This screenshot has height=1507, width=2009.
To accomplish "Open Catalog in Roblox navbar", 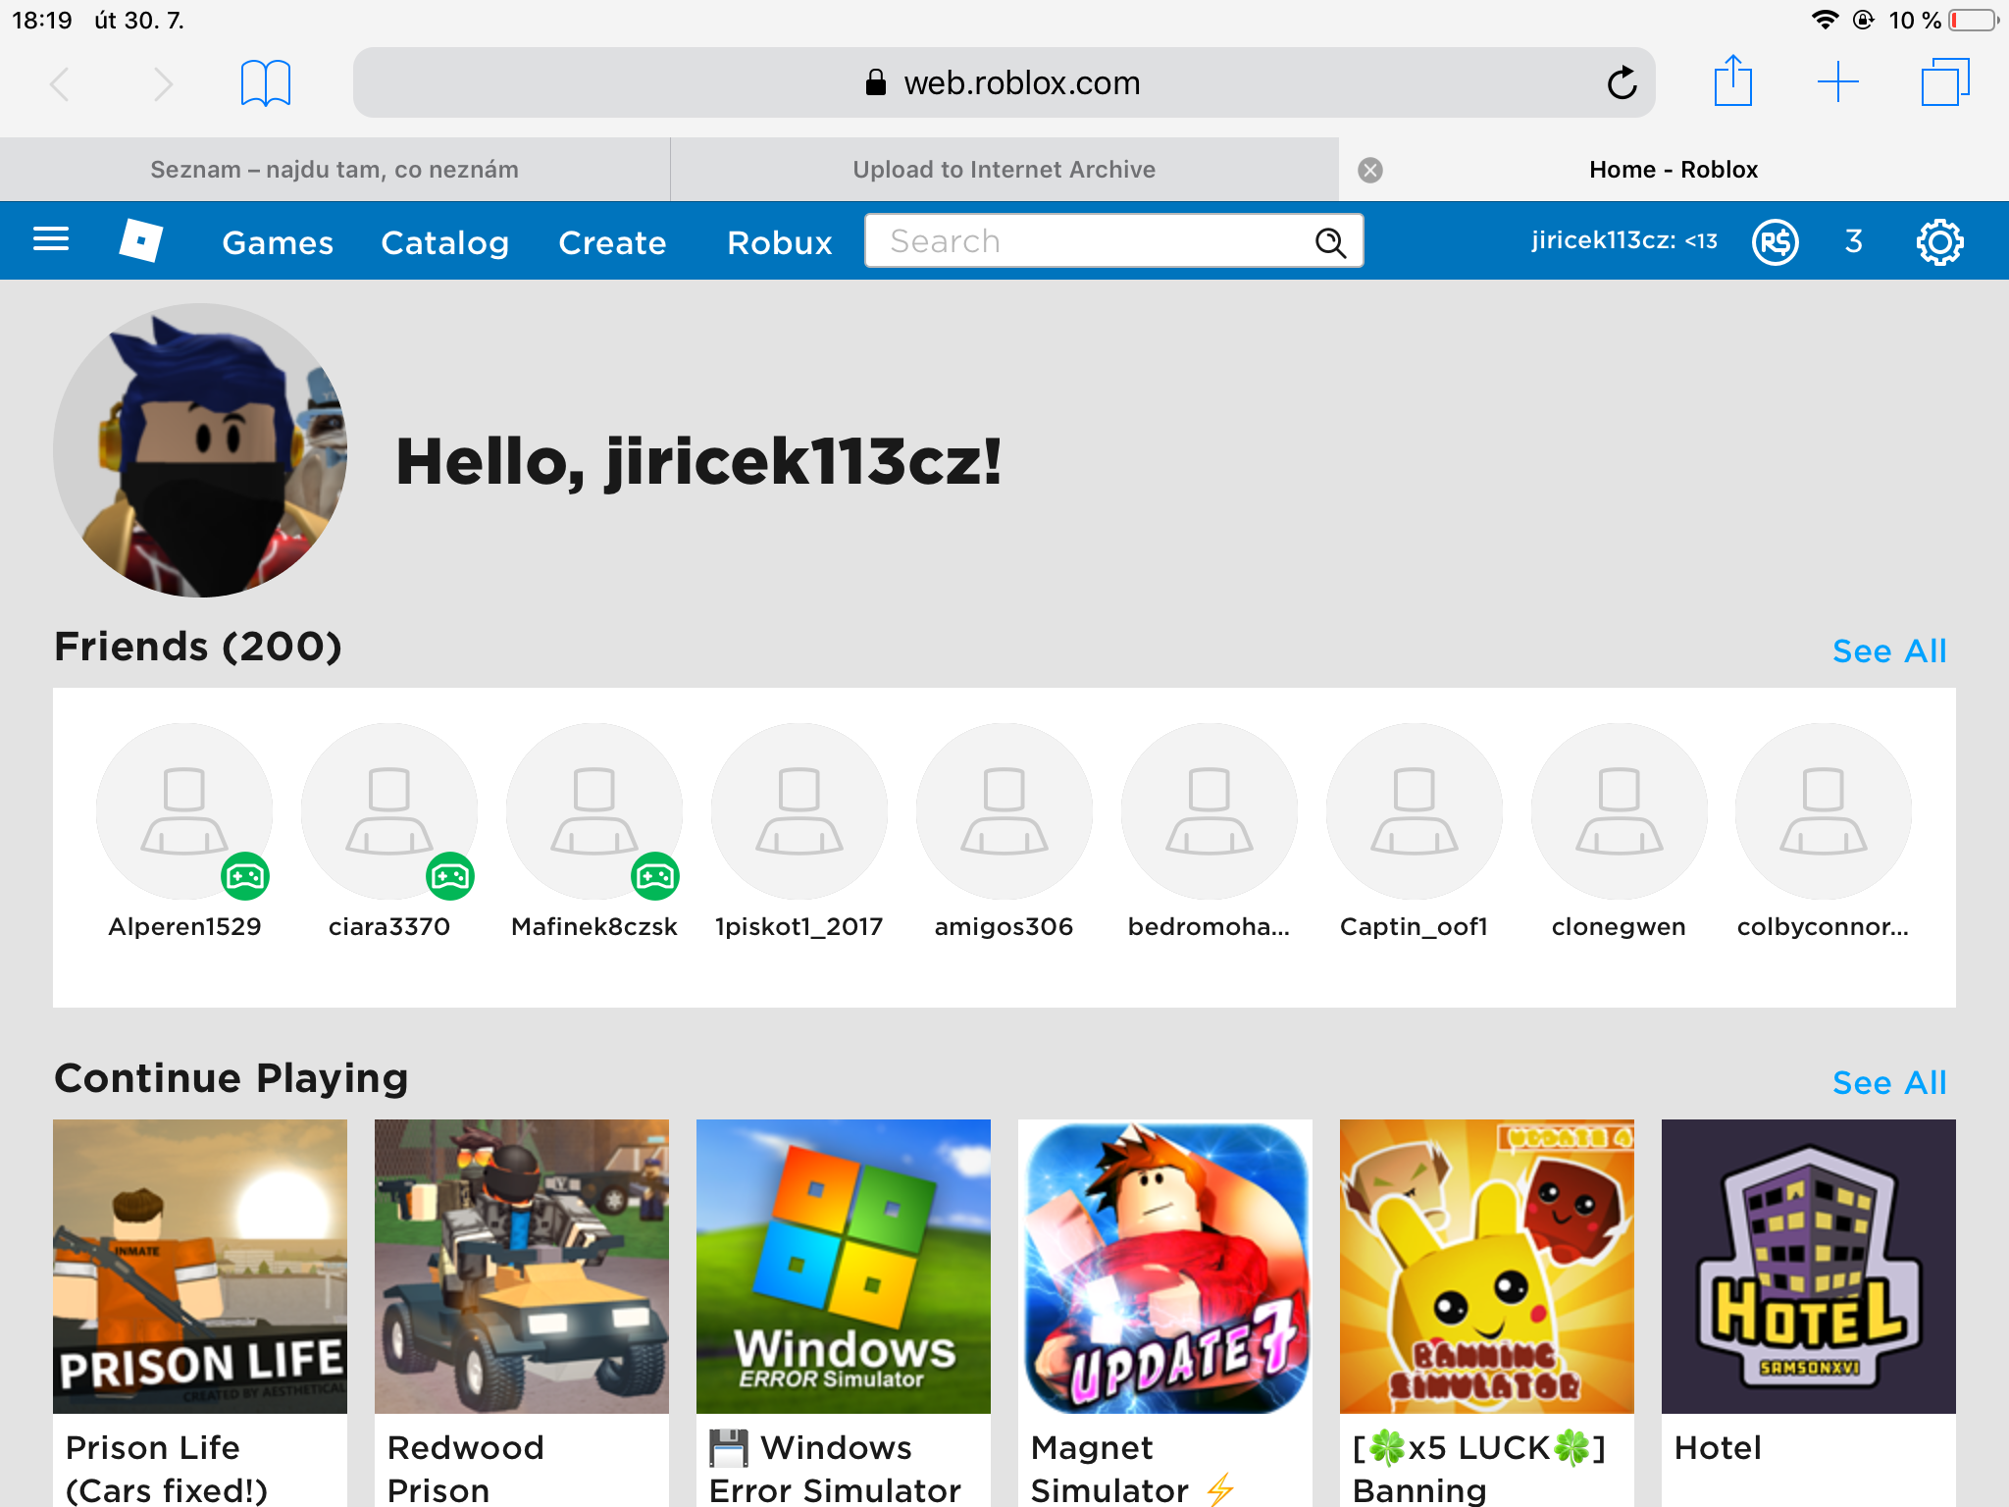I will click(x=445, y=242).
